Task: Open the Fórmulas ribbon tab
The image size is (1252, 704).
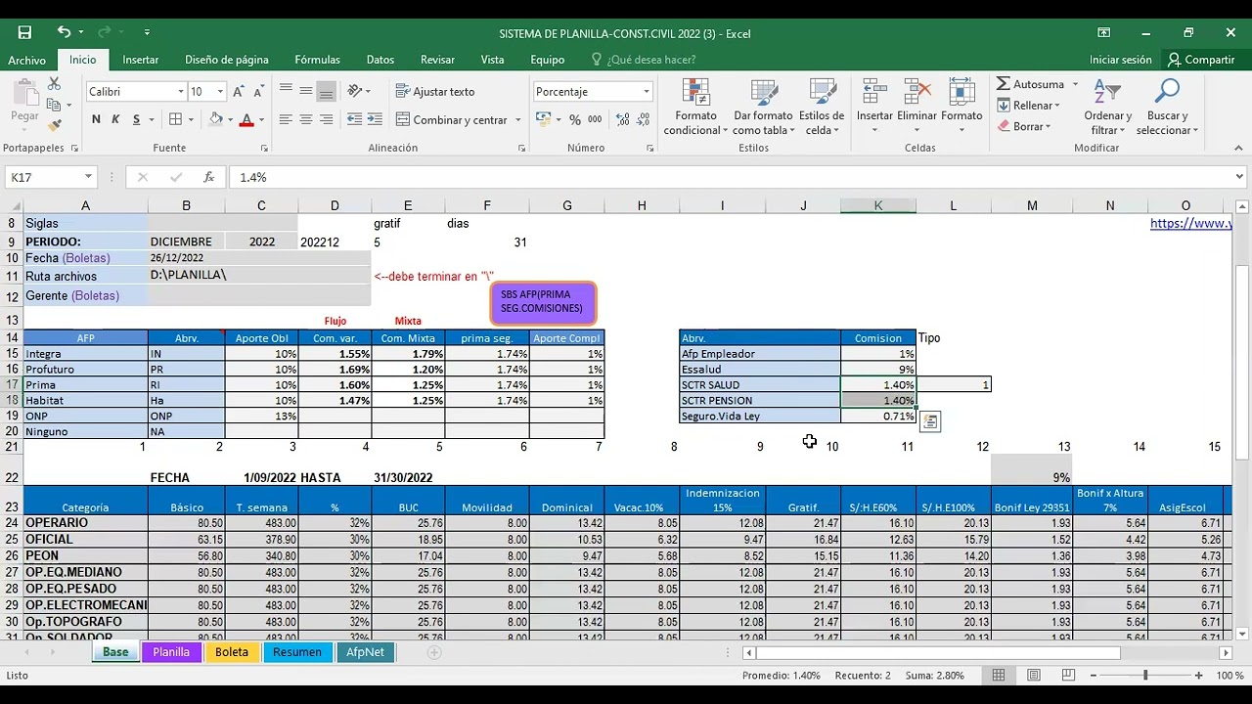Action: 318,60
